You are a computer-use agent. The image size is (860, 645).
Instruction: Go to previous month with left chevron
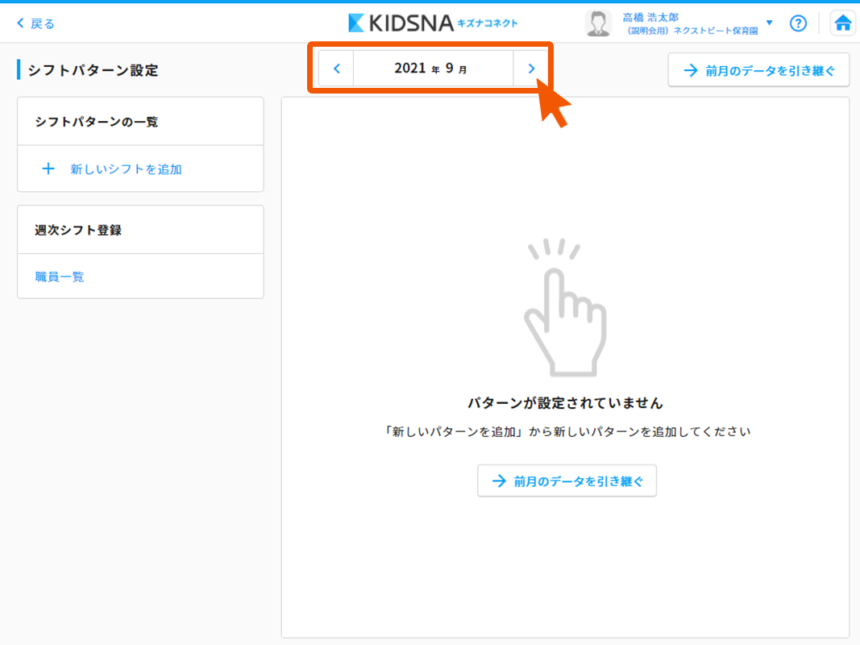pos(337,69)
